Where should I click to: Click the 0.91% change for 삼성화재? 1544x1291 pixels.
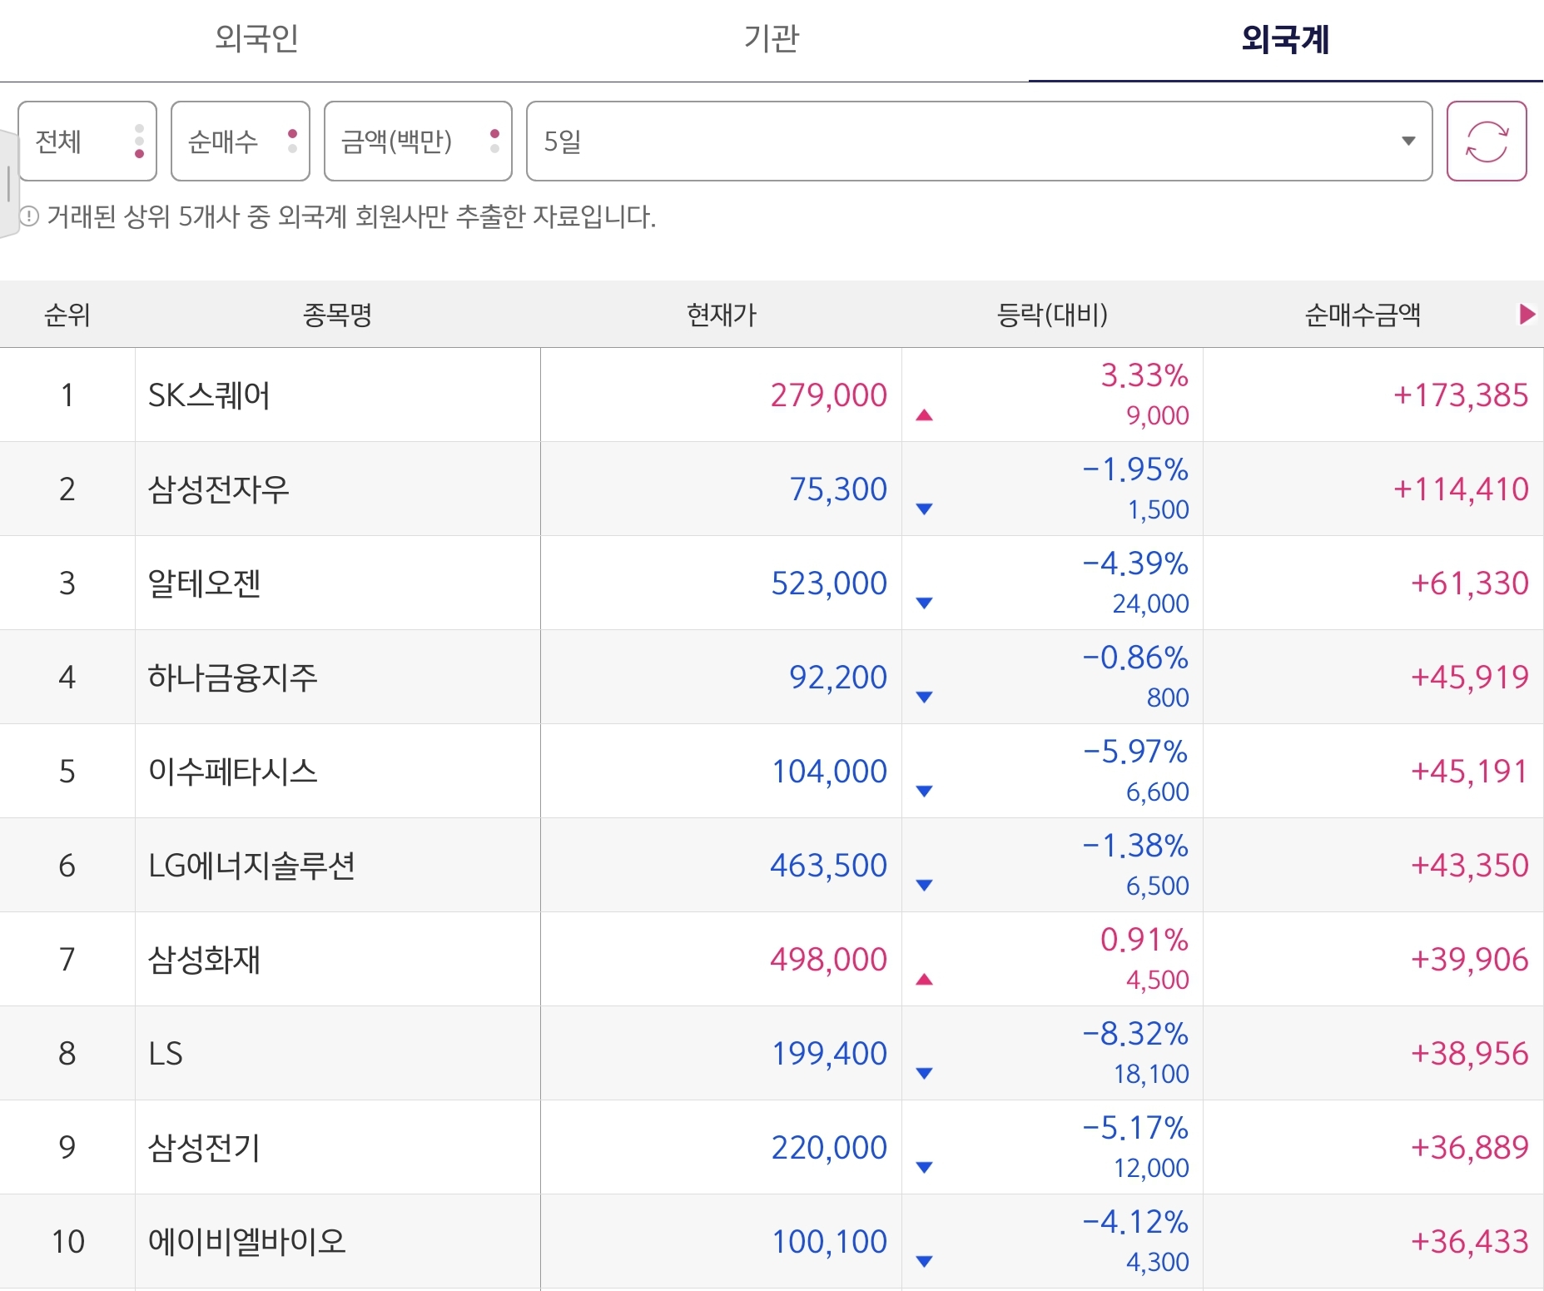1144,940
